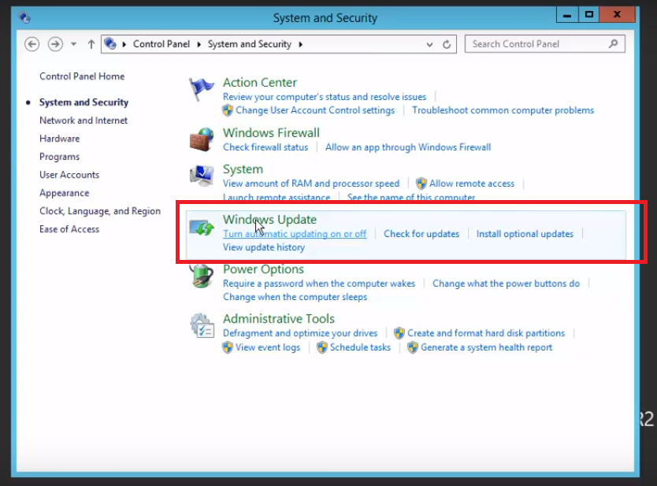Open the User Accounts category

coord(69,175)
